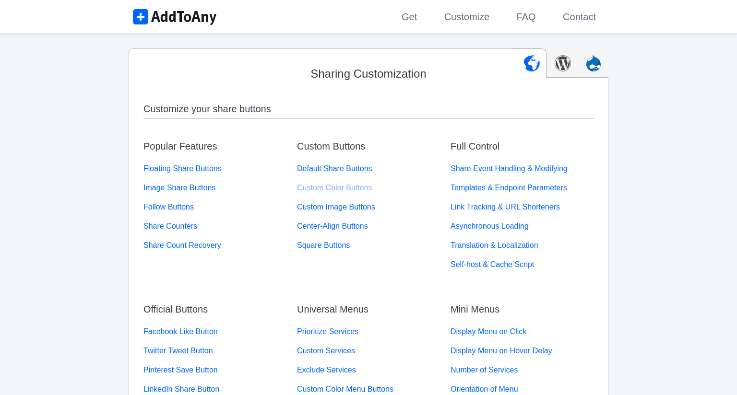
Task: Open Orientation of Menu link
Action: (484, 389)
